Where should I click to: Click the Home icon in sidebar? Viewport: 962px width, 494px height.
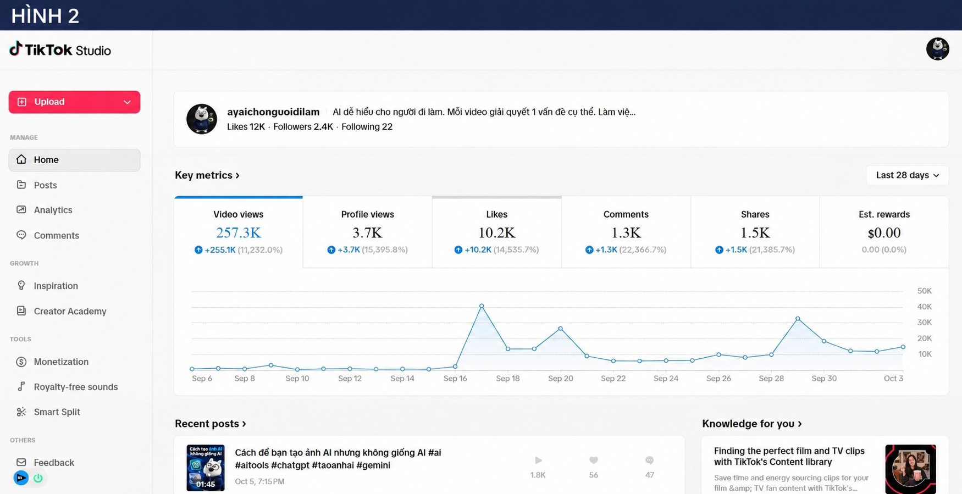point(21,159)
